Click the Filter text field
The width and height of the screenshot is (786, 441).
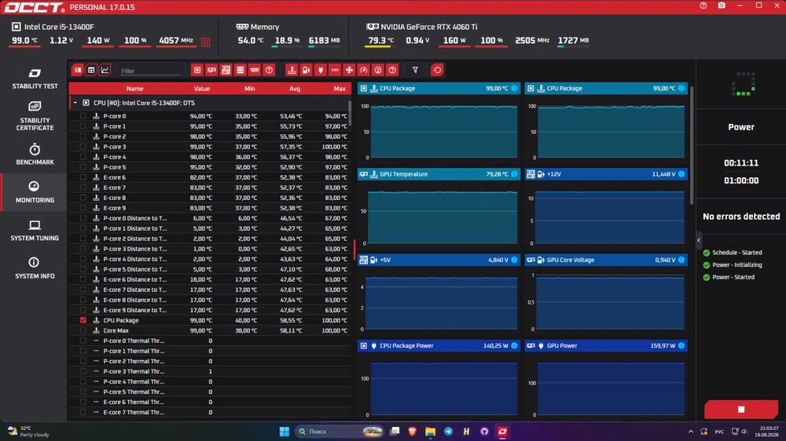(x=150, y=71)
